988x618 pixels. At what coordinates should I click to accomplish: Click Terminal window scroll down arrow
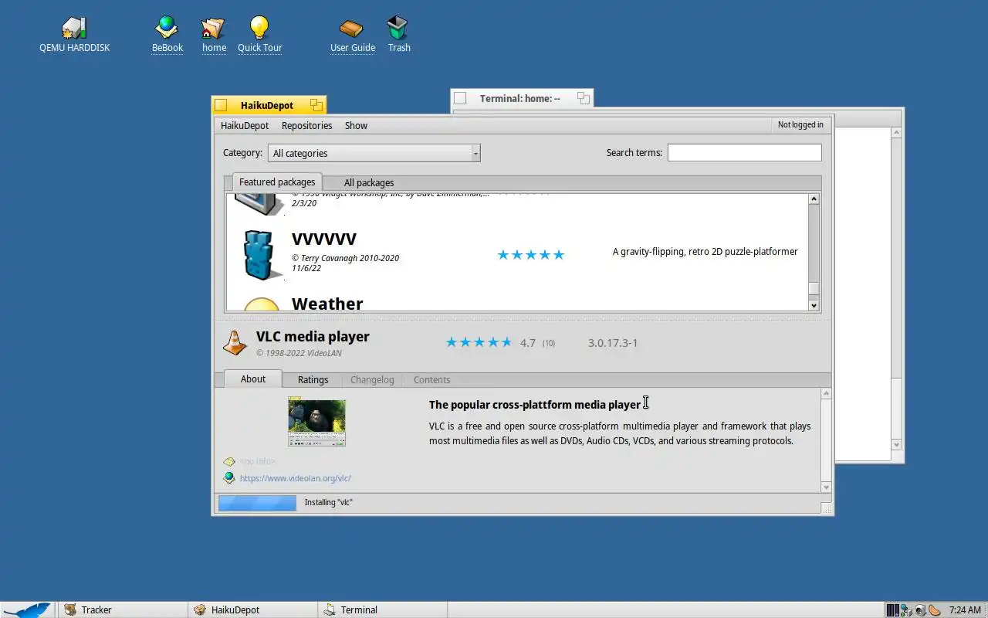tap(896, 445)
